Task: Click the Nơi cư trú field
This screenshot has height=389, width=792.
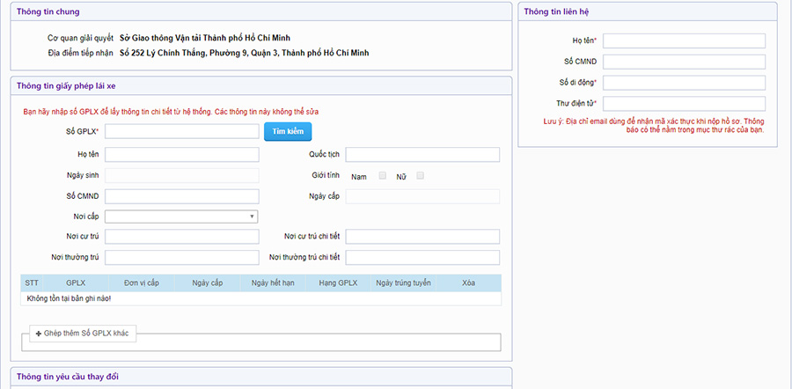Action: point(181,237)
